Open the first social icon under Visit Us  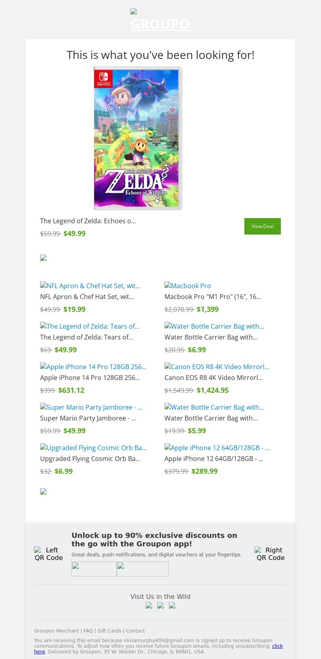click(x=149, y=606)
